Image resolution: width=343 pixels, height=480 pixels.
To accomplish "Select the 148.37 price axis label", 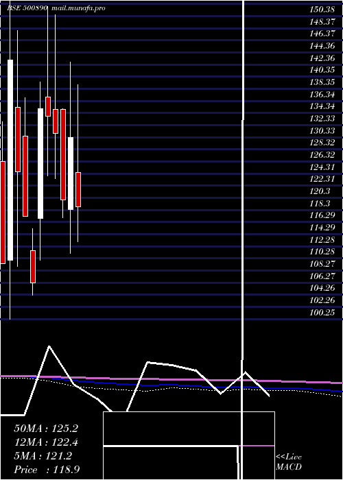I will (322, 21).
